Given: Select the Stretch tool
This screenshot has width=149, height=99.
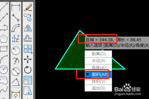Looking at the screenshot, I should coord(28,90).
